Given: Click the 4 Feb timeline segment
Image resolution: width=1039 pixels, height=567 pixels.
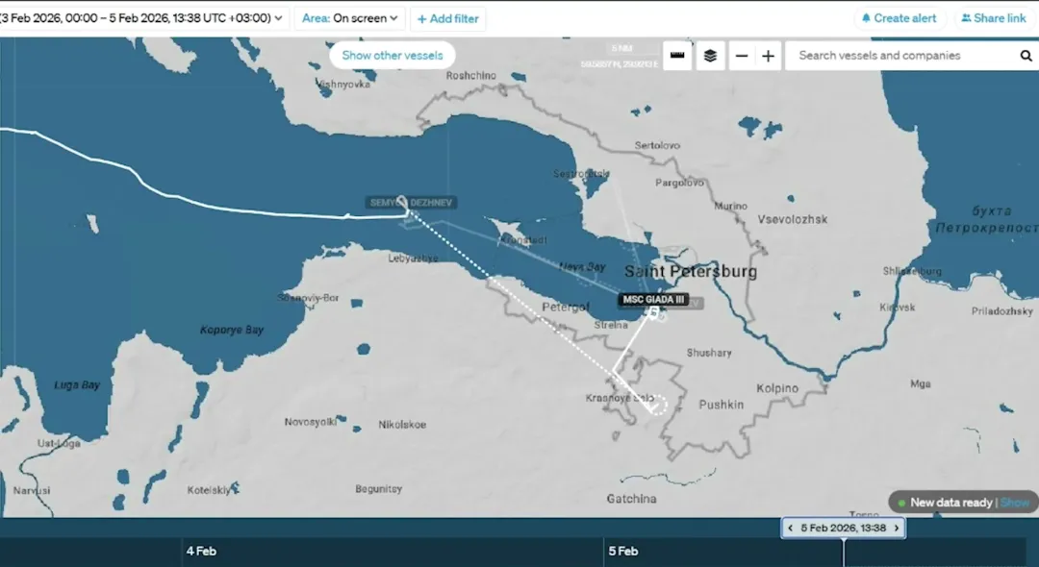Looking at the screenshot, I should [385, 552].
